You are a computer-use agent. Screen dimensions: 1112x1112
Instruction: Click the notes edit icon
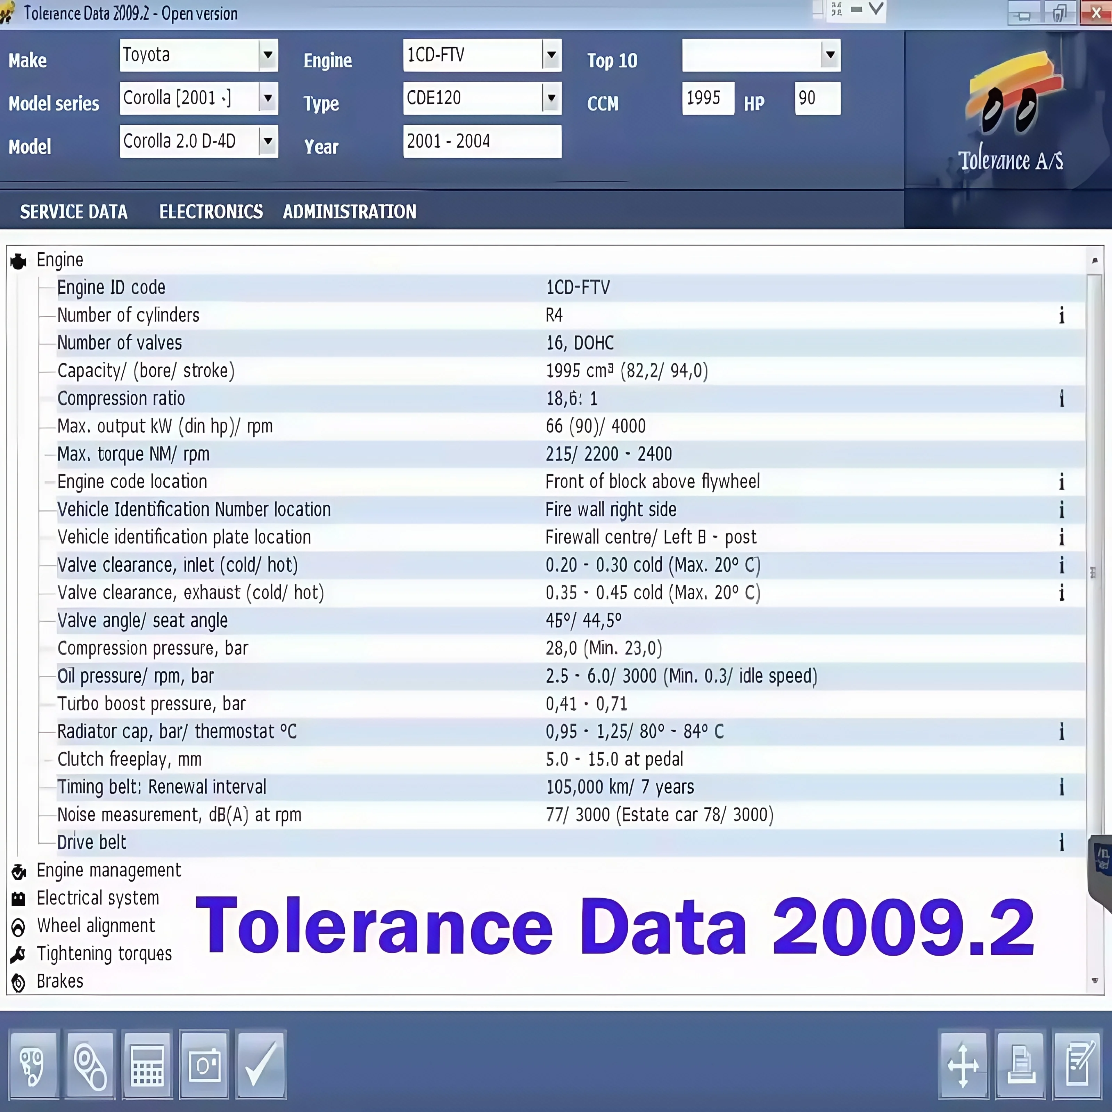pos(1077,1064)
